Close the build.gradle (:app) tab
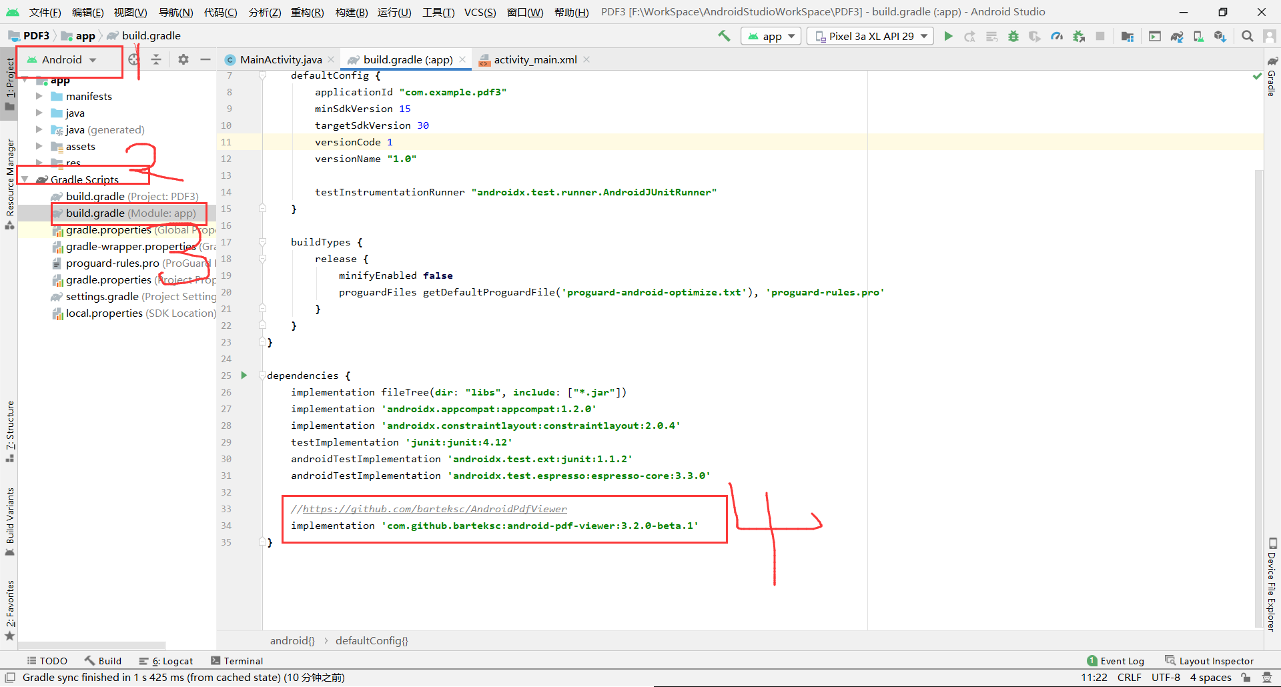This screenshot has width=1281, height=687. [462, 59]
